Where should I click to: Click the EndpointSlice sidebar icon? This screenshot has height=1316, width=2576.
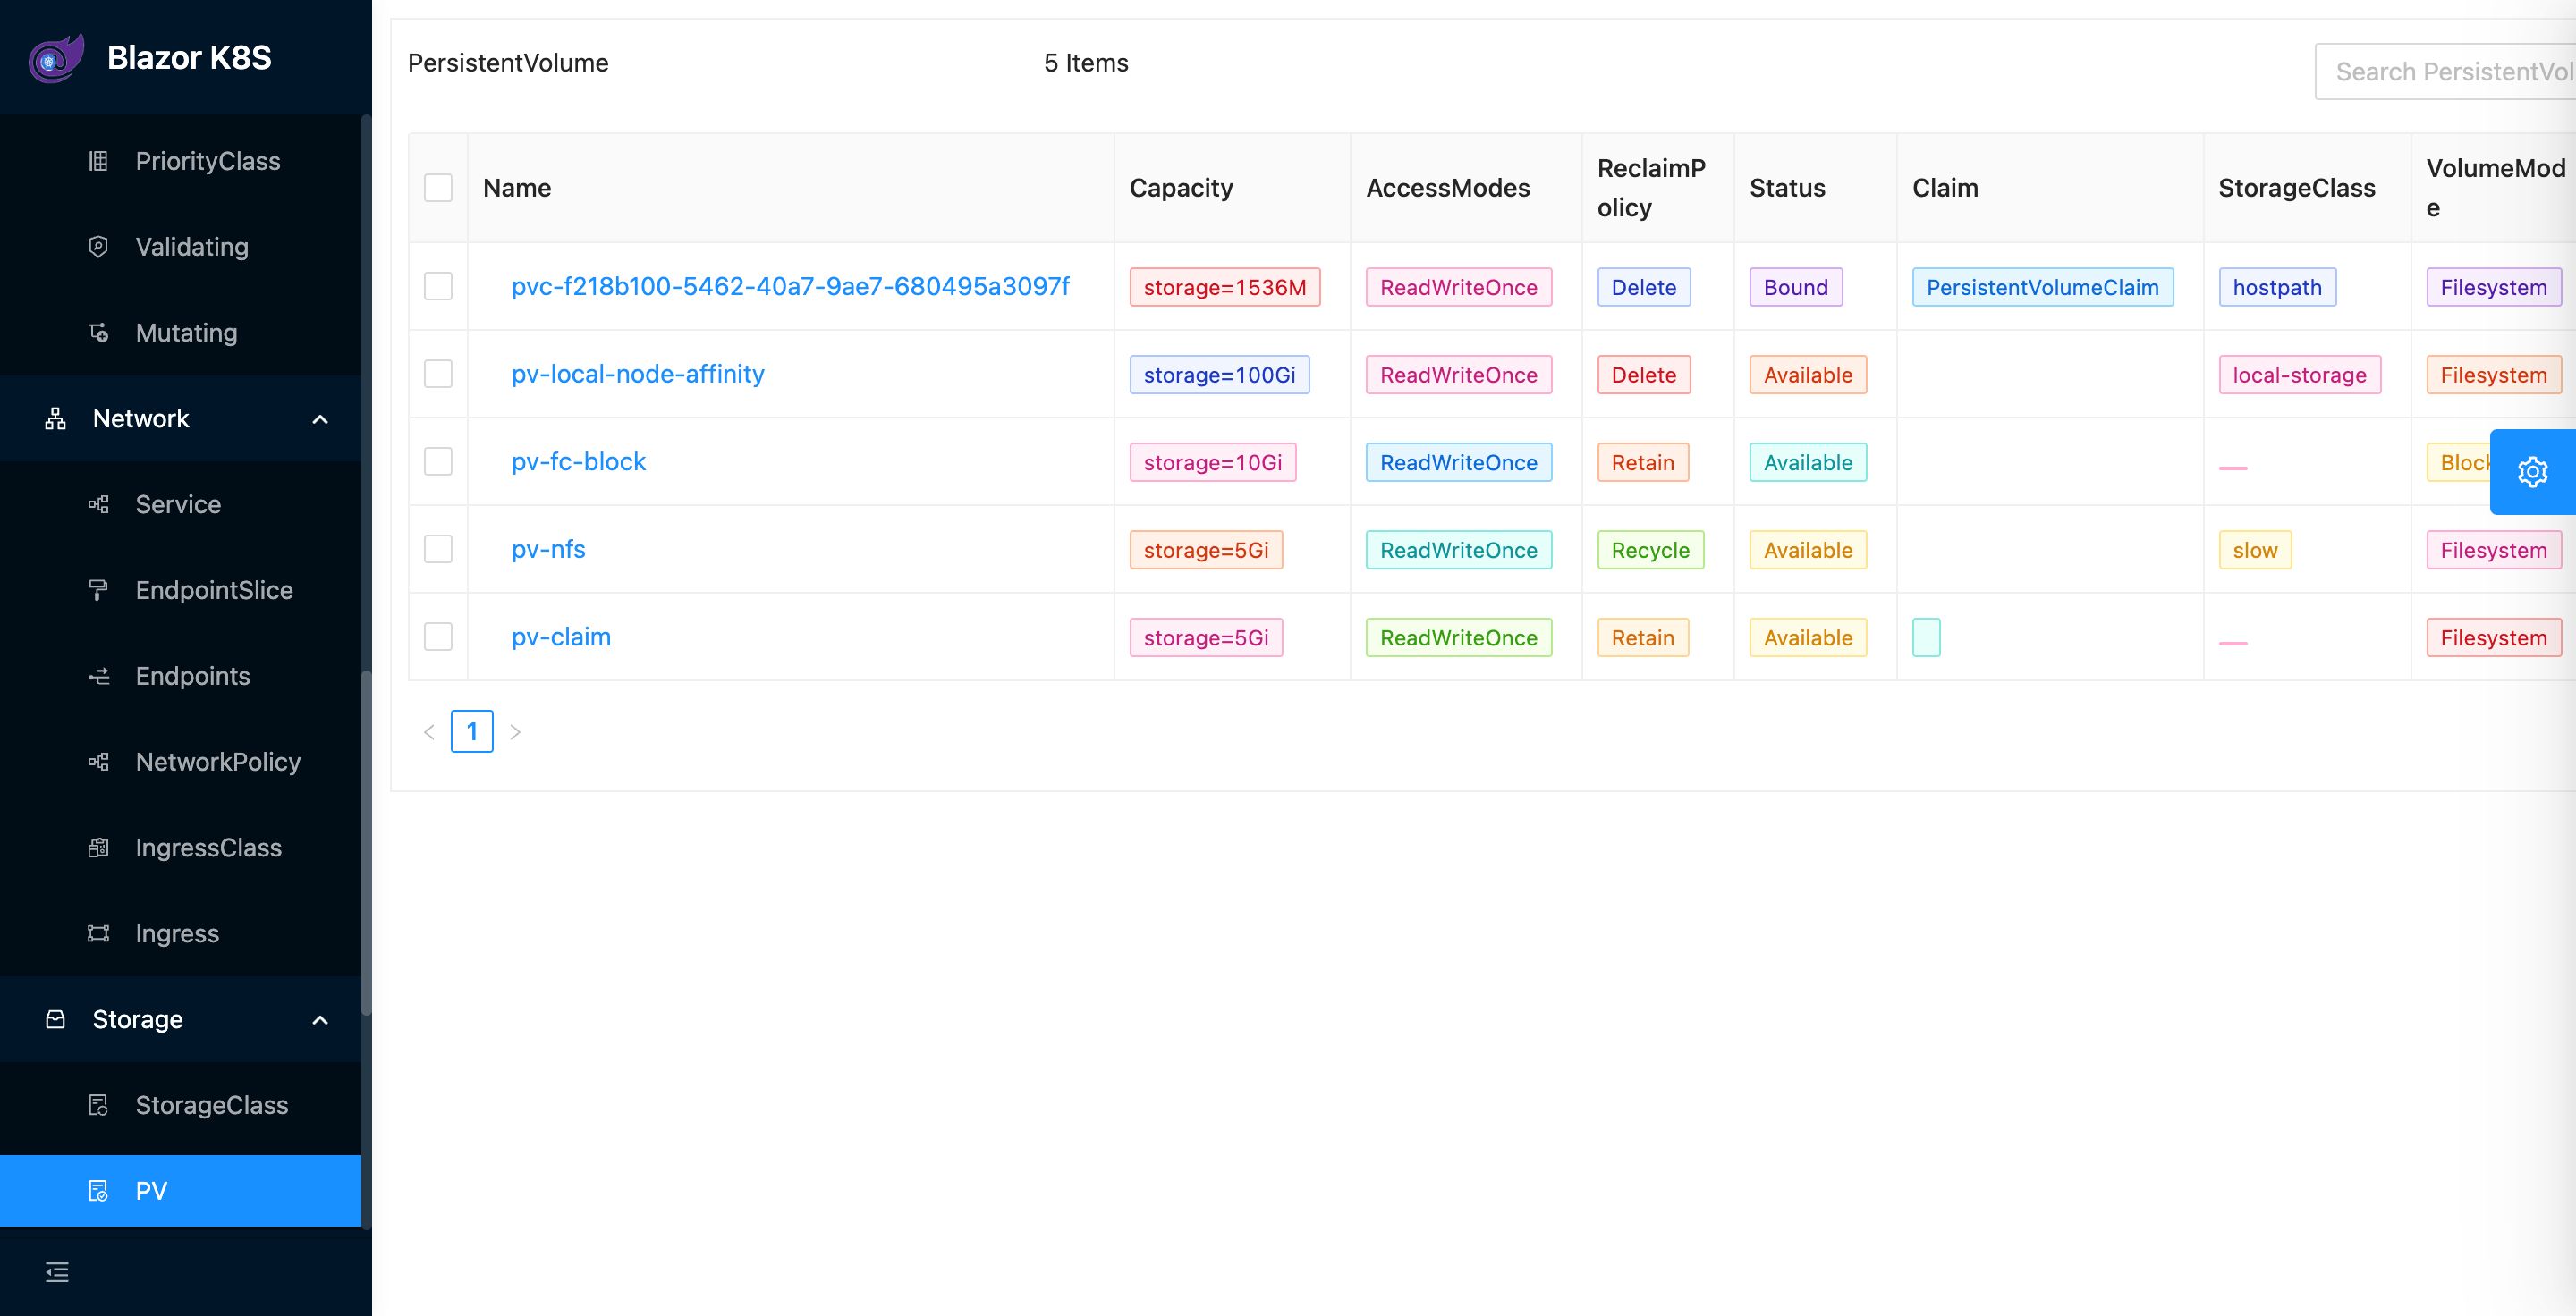[98, 591]
